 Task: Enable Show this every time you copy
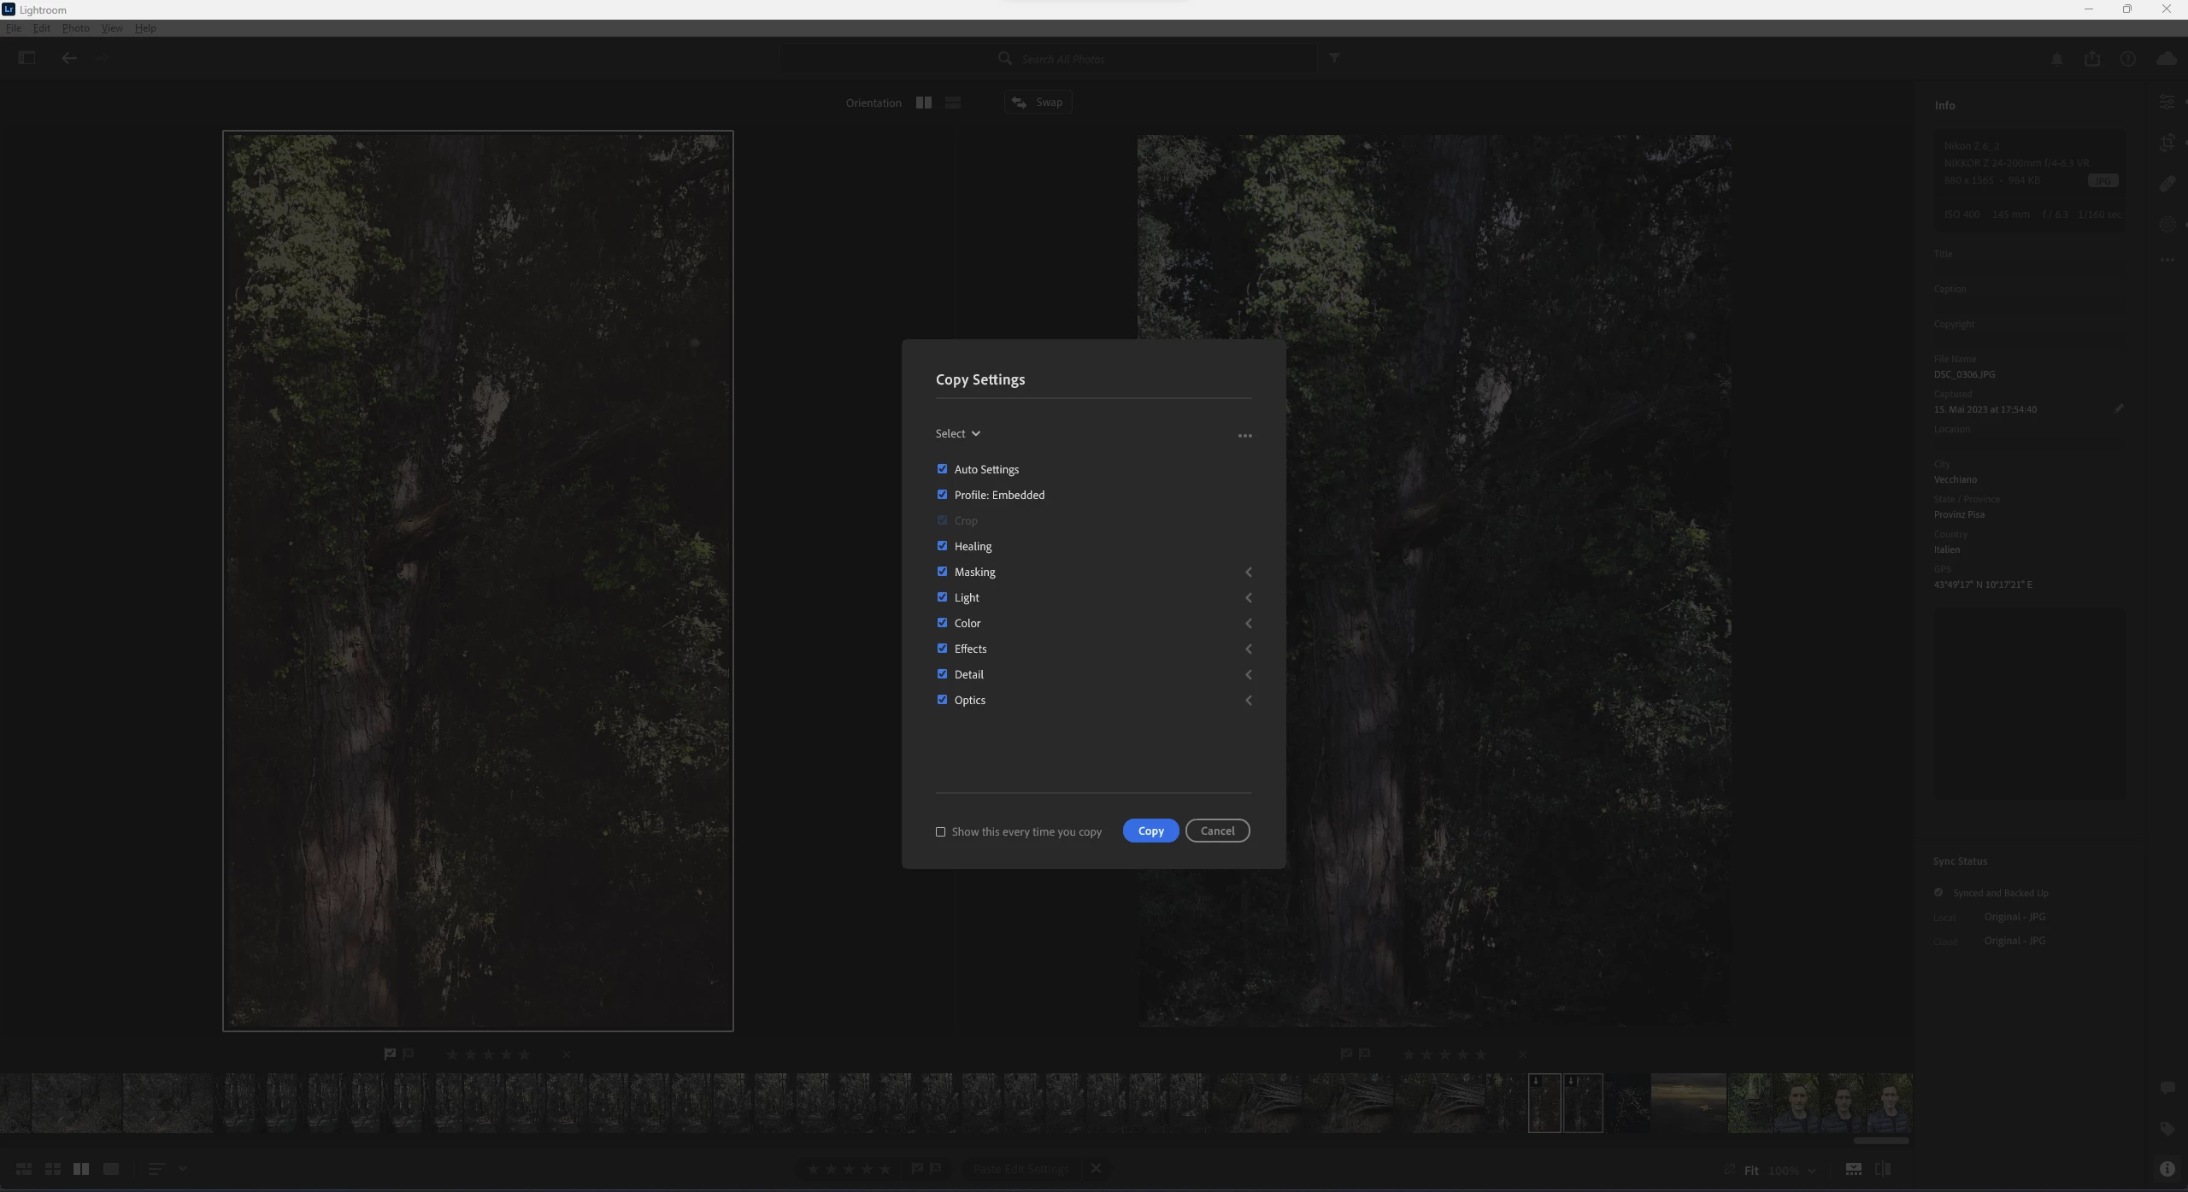(940, 831)
